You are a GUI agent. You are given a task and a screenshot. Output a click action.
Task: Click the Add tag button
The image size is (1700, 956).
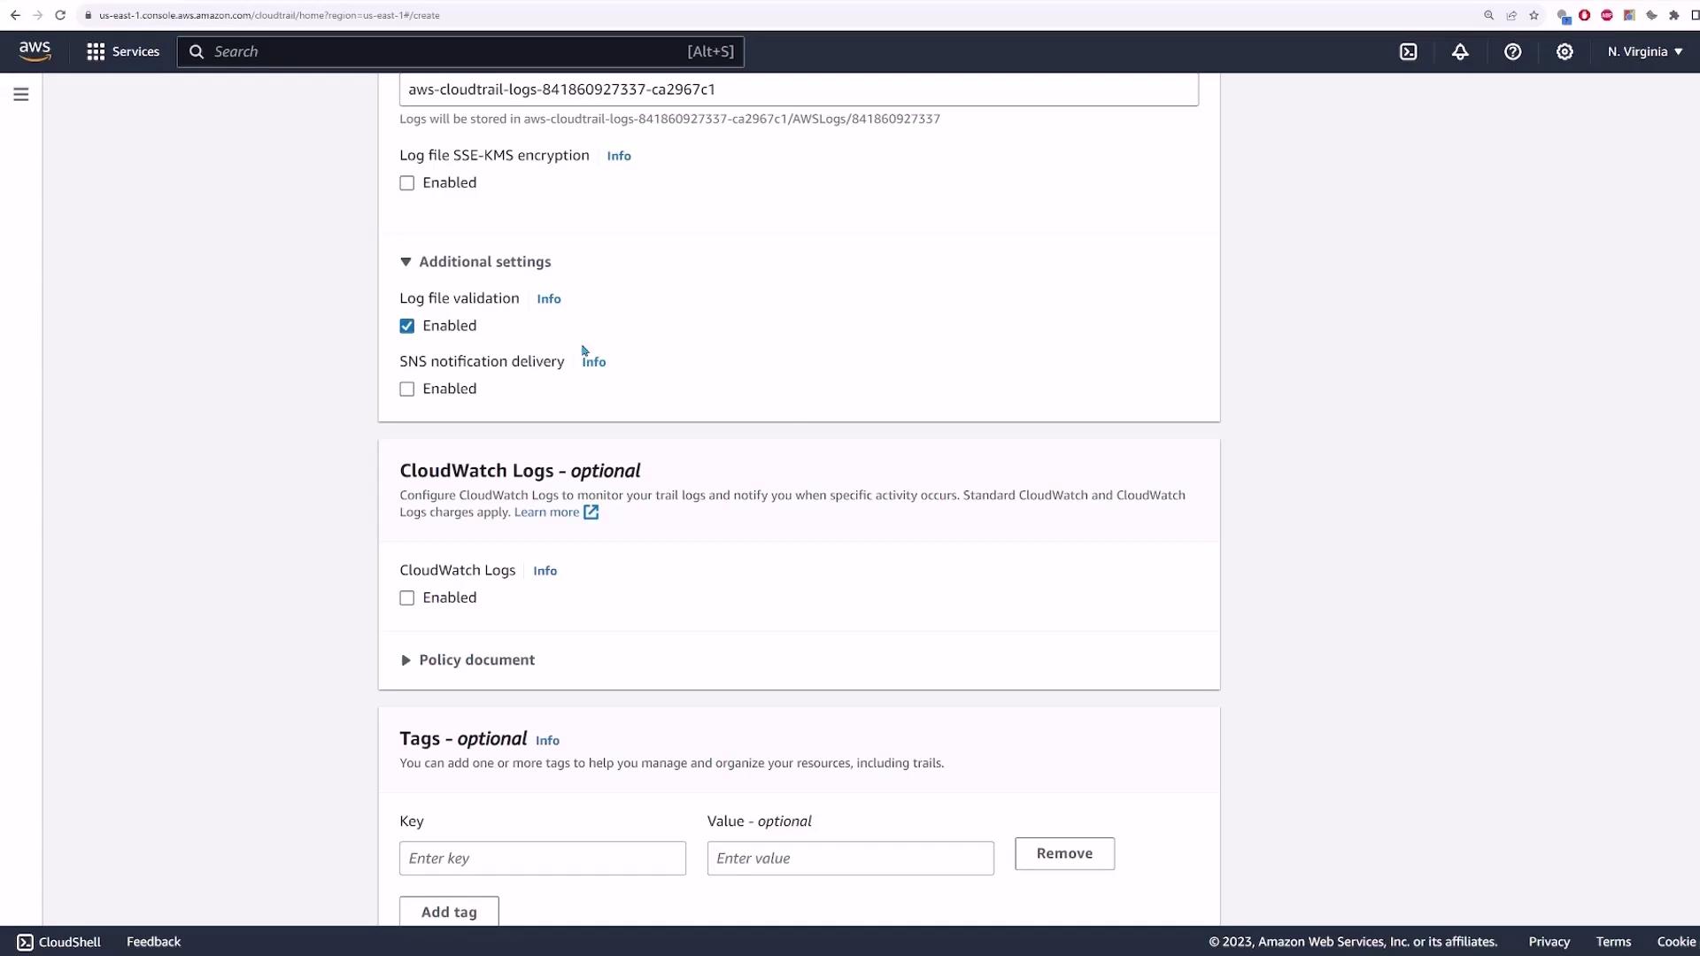[x=449, y=912]
